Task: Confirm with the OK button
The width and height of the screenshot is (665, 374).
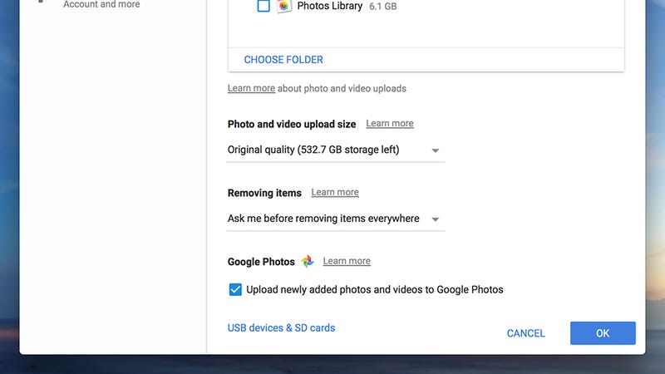Action: (x=603, y=333)
